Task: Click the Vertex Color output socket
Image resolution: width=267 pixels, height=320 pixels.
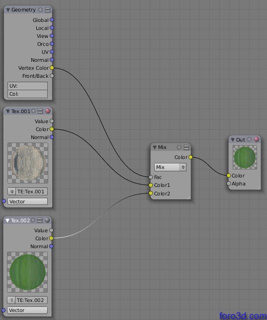Action: pyautogui.click(x=52, y=68)
